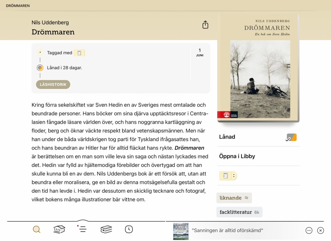Open the library building icon
Viewport: 331px width, 241px height.
tap(59, 229)
